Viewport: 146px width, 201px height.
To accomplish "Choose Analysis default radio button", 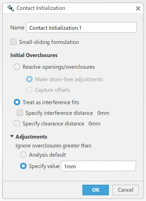I will click(x=23, y=155).
